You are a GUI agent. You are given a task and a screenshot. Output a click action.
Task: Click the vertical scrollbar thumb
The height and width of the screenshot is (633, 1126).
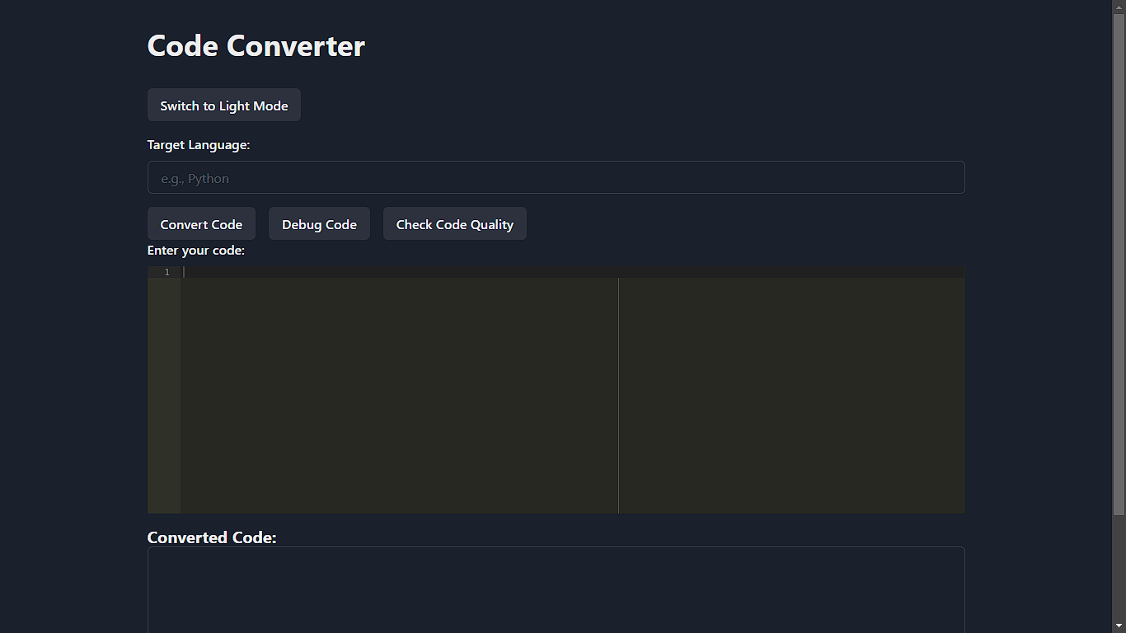1119,265
